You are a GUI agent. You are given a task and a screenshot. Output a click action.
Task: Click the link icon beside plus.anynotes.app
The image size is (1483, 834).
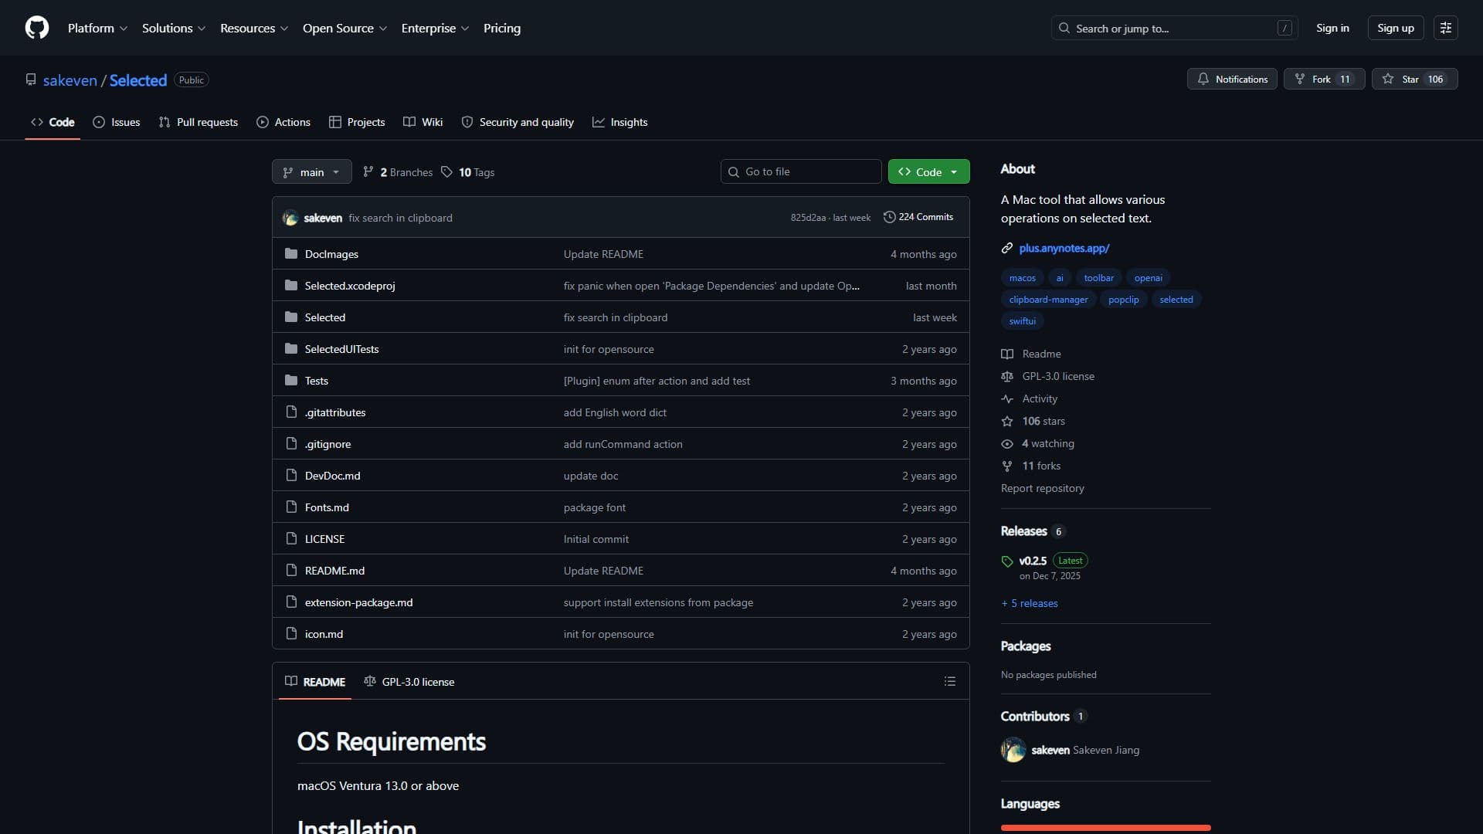click(1007, 248)
